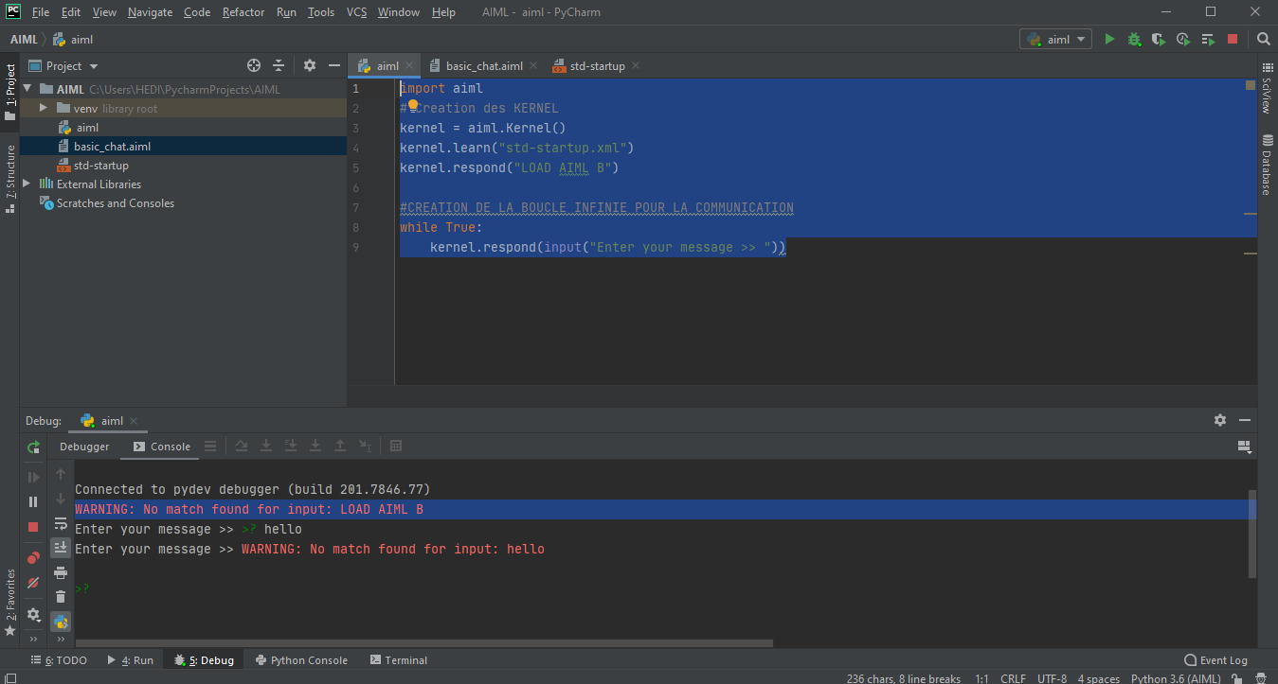Click the CRLF line separator status

(x=1013, y=678)
